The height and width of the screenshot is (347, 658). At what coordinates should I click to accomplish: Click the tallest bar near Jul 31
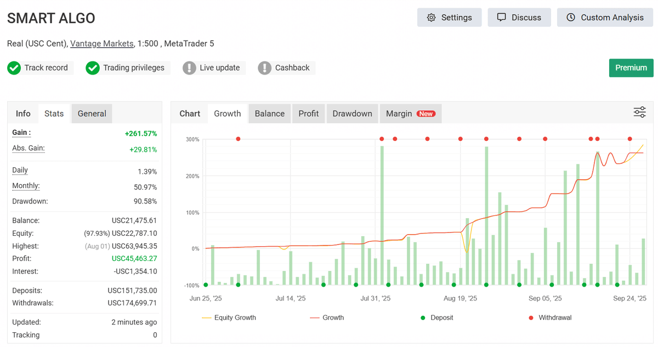[382, 214]
